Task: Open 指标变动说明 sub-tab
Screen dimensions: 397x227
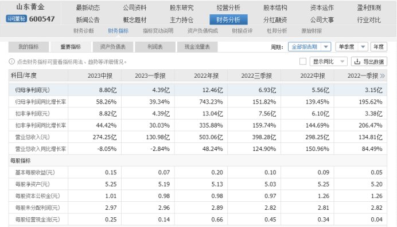Action: click(x=158, y=31)
